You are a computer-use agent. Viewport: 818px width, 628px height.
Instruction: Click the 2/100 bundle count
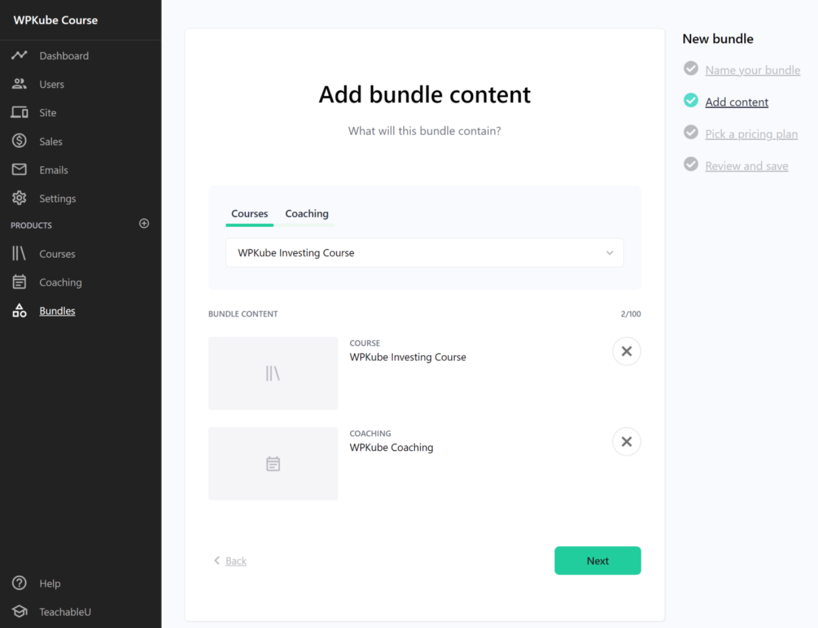tap(631, 314)
